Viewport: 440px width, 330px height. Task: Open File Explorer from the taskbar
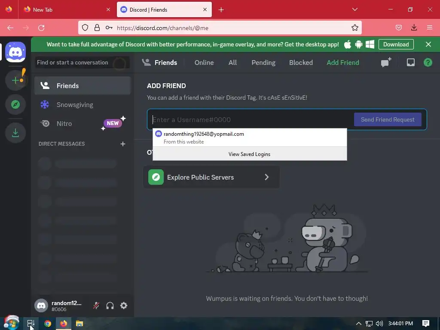(x=79, y=324)
